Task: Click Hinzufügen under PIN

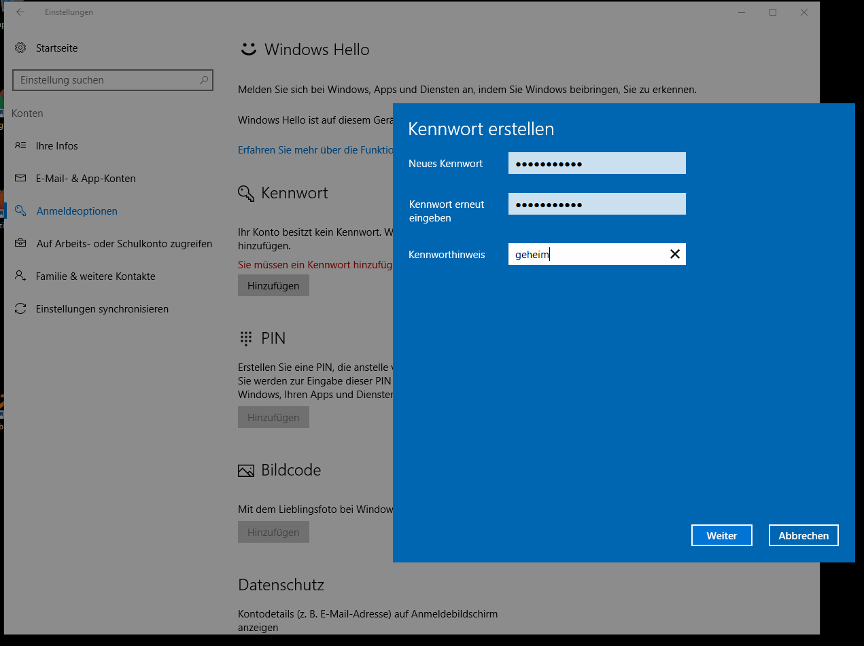Action: 273,417
